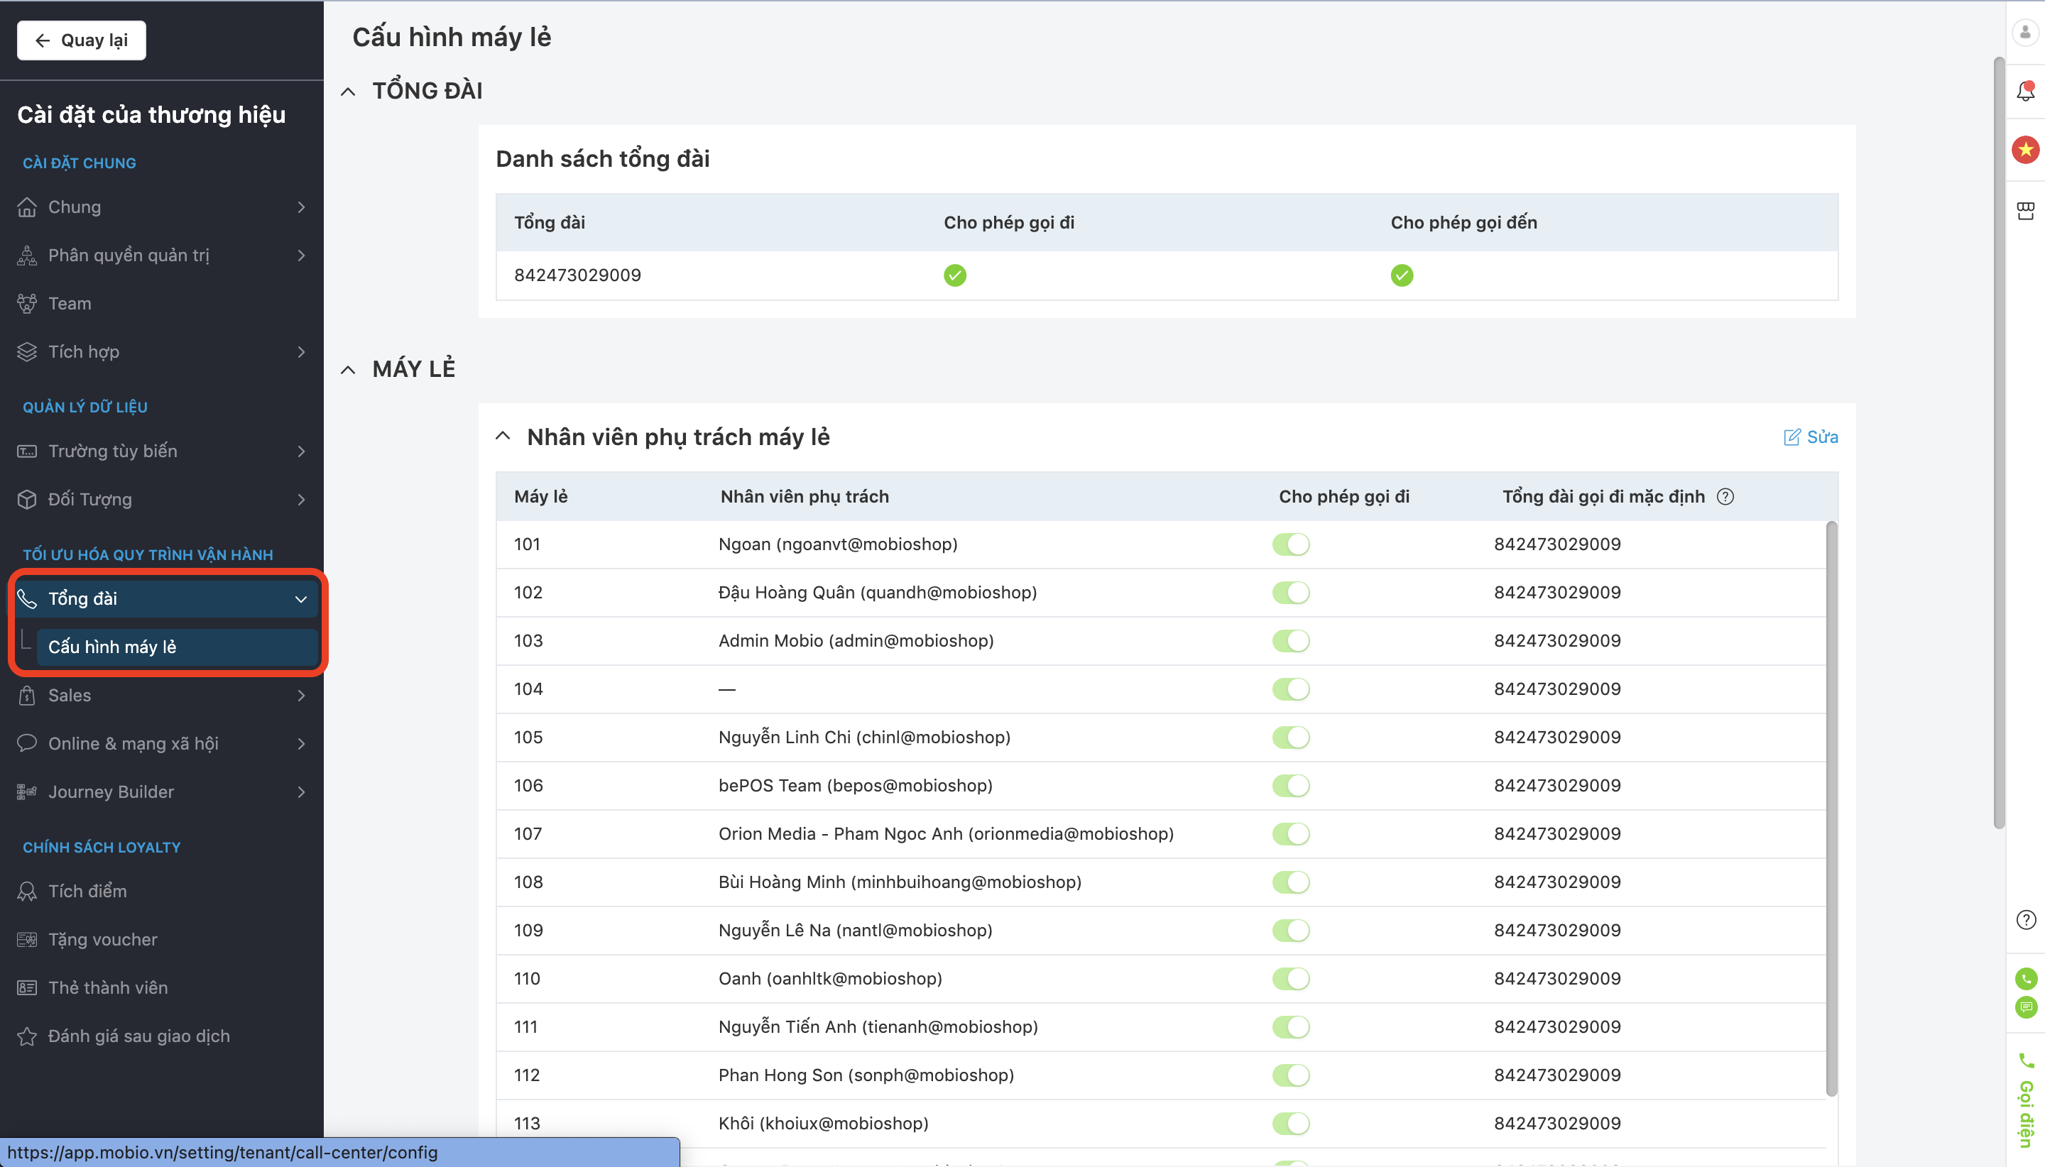Image resolution: width=2045 pixels, height=1167 pixels.
Task: Open the green chat message icon
Action: 2025,1007
